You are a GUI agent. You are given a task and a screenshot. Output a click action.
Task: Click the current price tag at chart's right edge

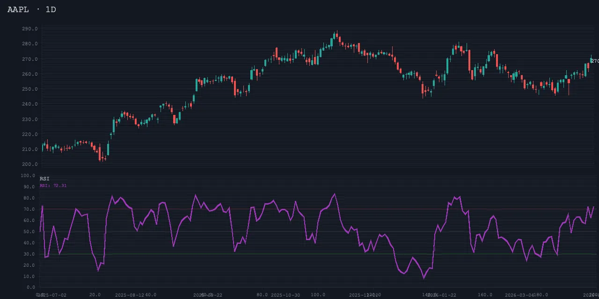click(594, 61)
